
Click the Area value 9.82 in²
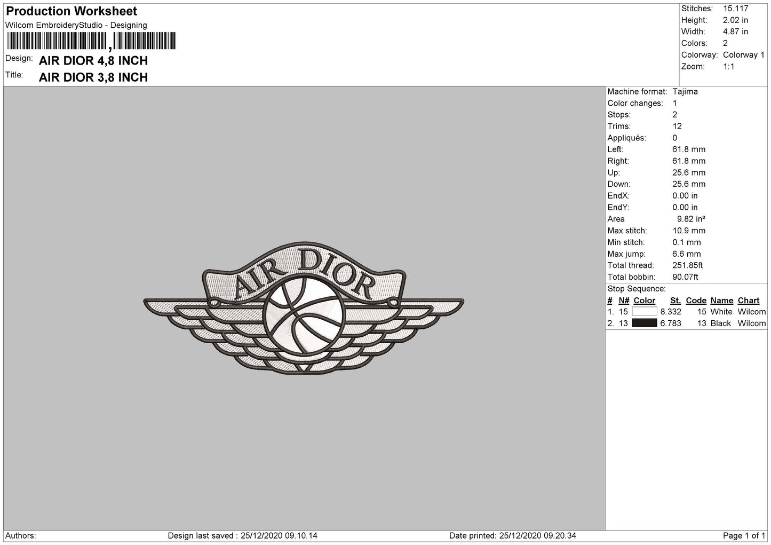click(x=691, y=219)
